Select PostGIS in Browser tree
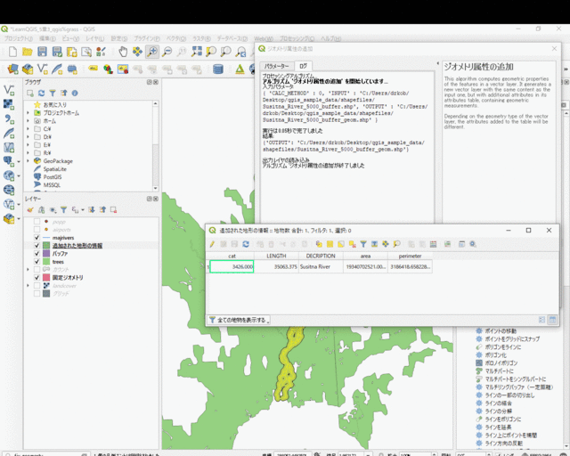 tap(53, 177)
